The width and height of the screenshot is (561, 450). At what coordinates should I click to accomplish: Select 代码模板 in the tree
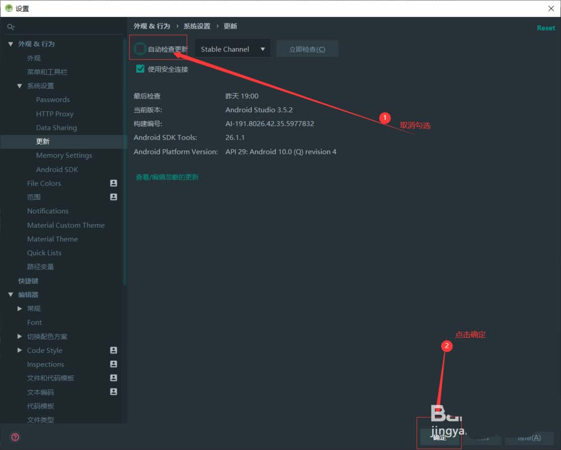click(40, 406)
